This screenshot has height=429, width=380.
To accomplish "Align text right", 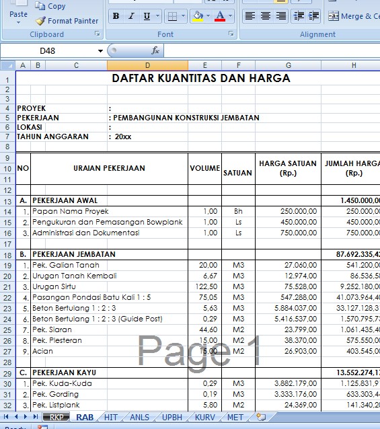I will tap(281, 16).
